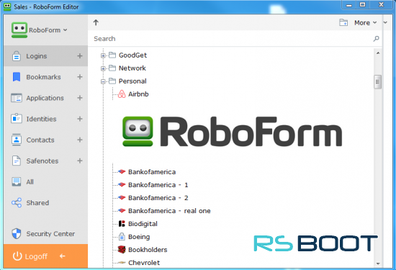
Task: Click the Biodigital icon
Action: point(122,223)
